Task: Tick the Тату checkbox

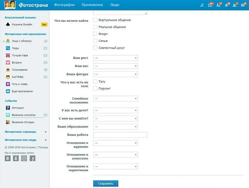Action: point(95,82)
